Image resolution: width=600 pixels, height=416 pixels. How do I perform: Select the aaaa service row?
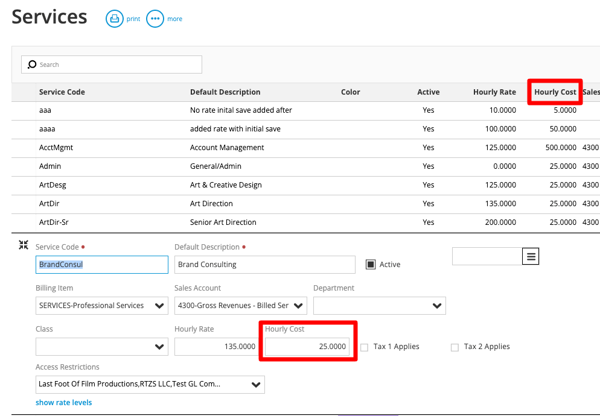306,129
